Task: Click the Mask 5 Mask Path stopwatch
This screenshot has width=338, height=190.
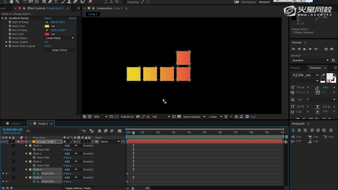Action: coord(34,181)
